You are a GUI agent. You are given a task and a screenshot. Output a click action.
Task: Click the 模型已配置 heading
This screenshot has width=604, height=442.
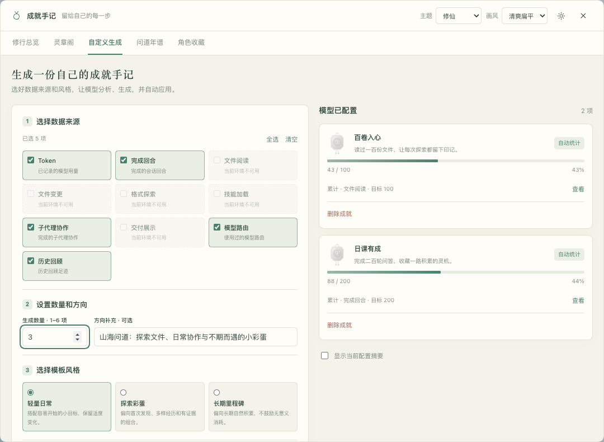(338, 111)
